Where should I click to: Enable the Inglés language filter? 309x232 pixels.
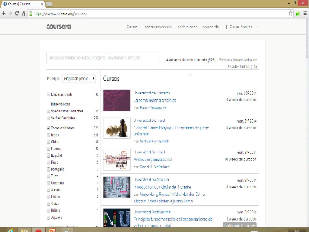tap(49, 135)
